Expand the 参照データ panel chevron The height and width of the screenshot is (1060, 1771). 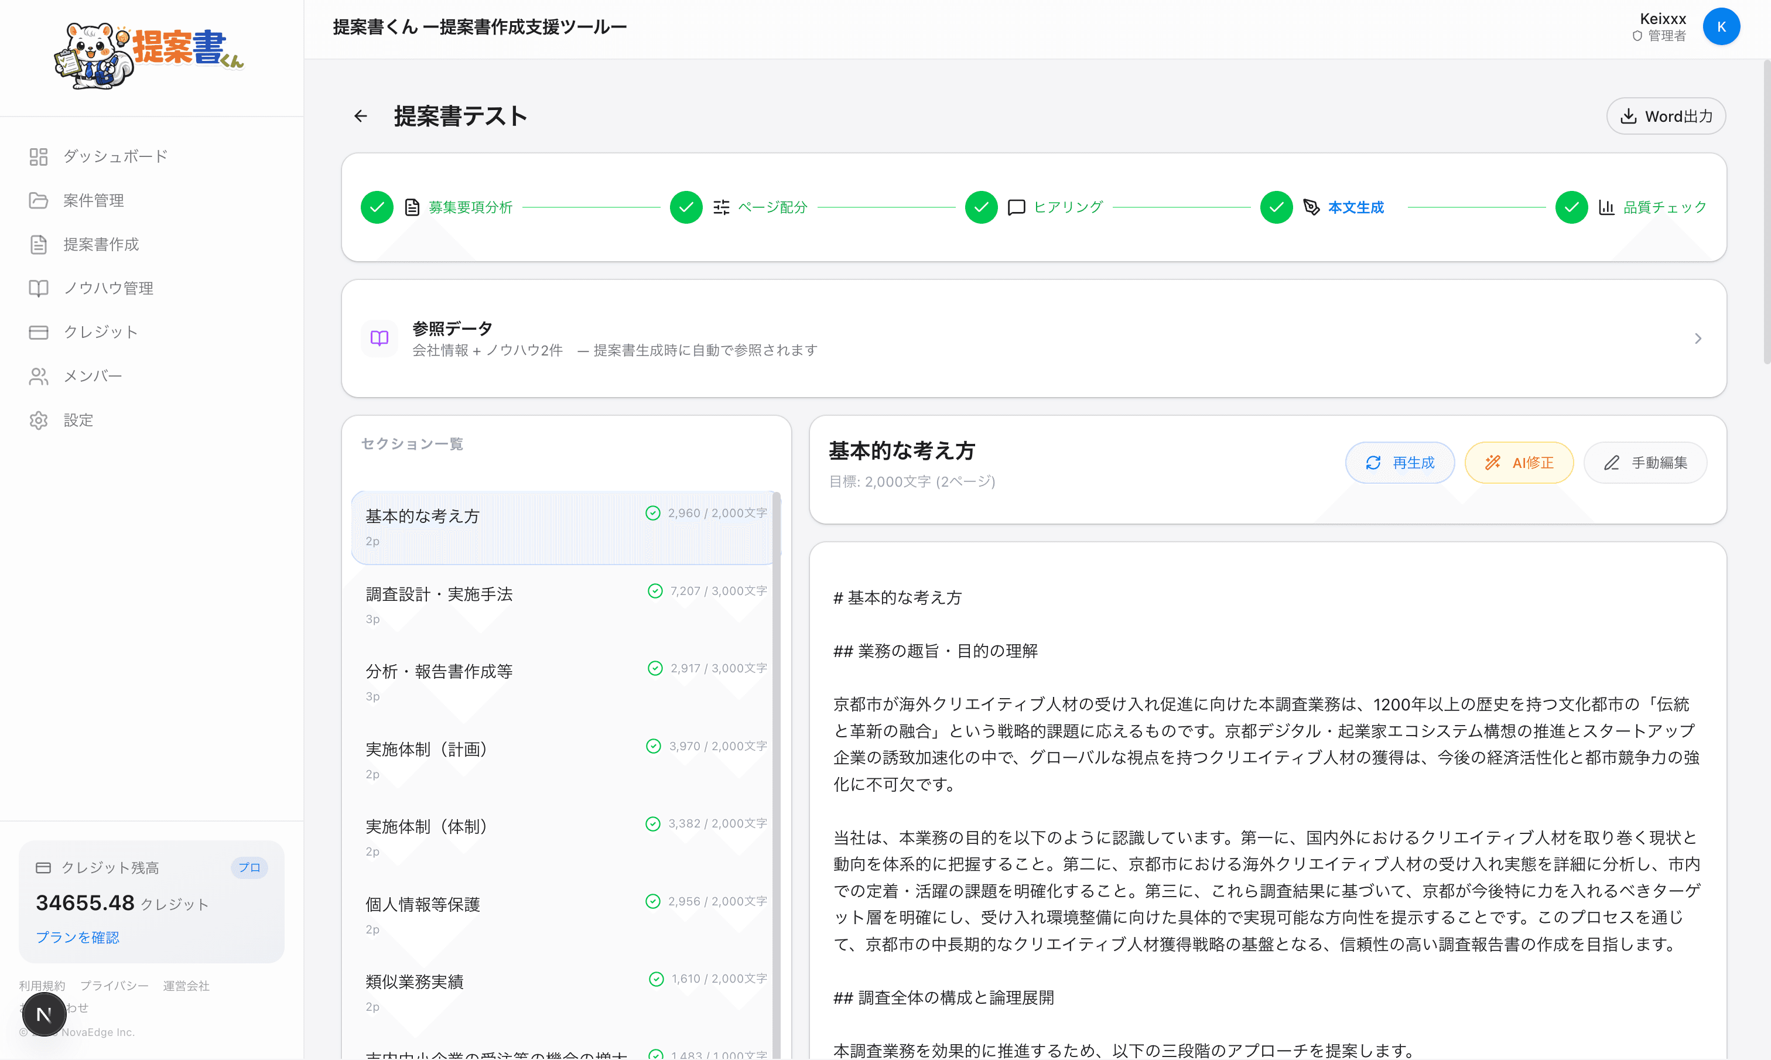coord(1698,338)
